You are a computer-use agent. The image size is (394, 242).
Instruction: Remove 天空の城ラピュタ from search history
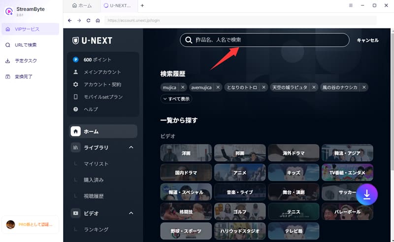point(314,87)
